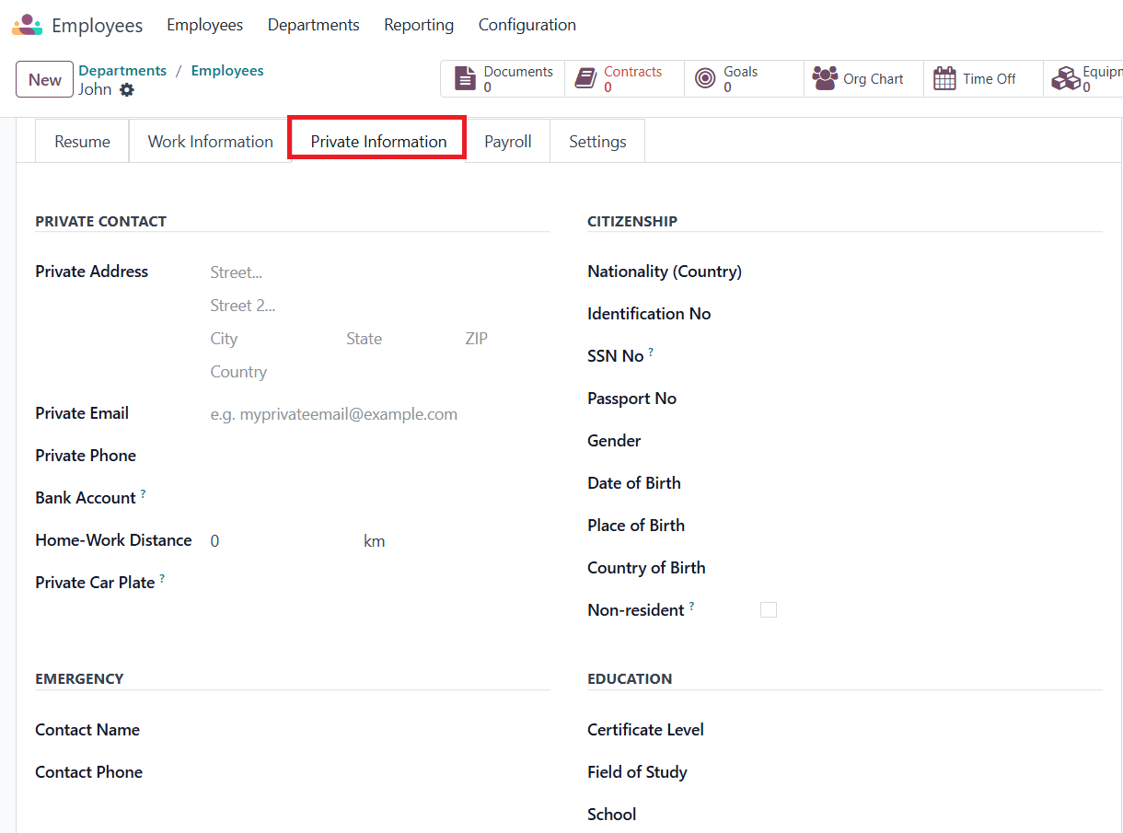Click the Time Off calendar icon
The width and height of the screenshot is (1123, 833).
tap(944, 79)
